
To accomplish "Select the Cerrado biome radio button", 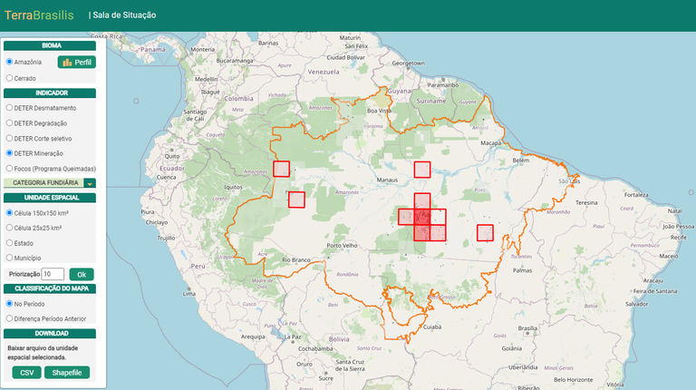I will [9, 78].
